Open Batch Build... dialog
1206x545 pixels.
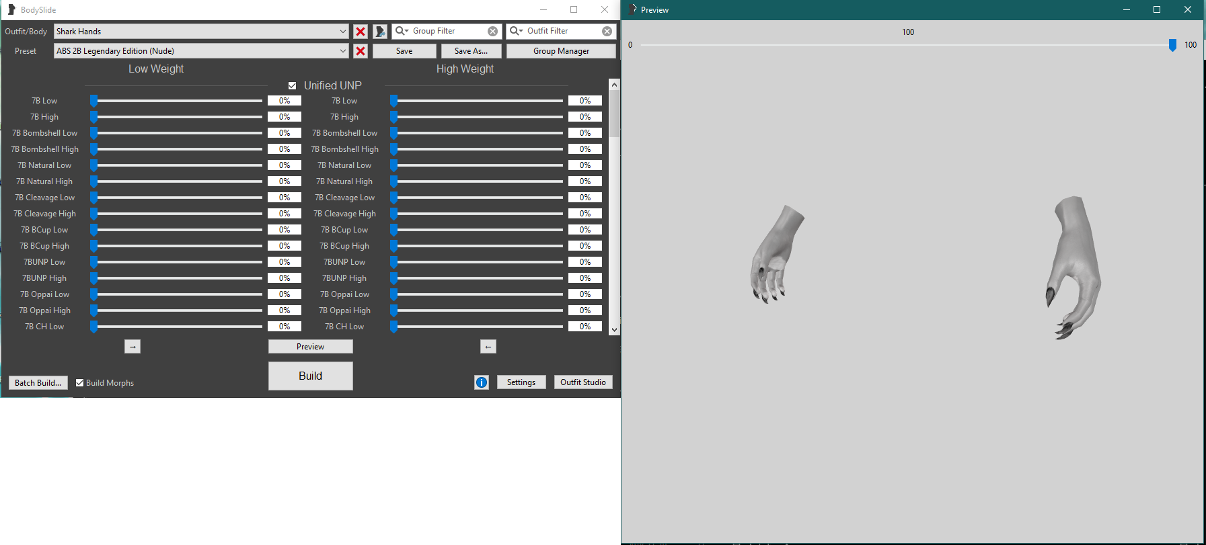[x=38, y=383]
